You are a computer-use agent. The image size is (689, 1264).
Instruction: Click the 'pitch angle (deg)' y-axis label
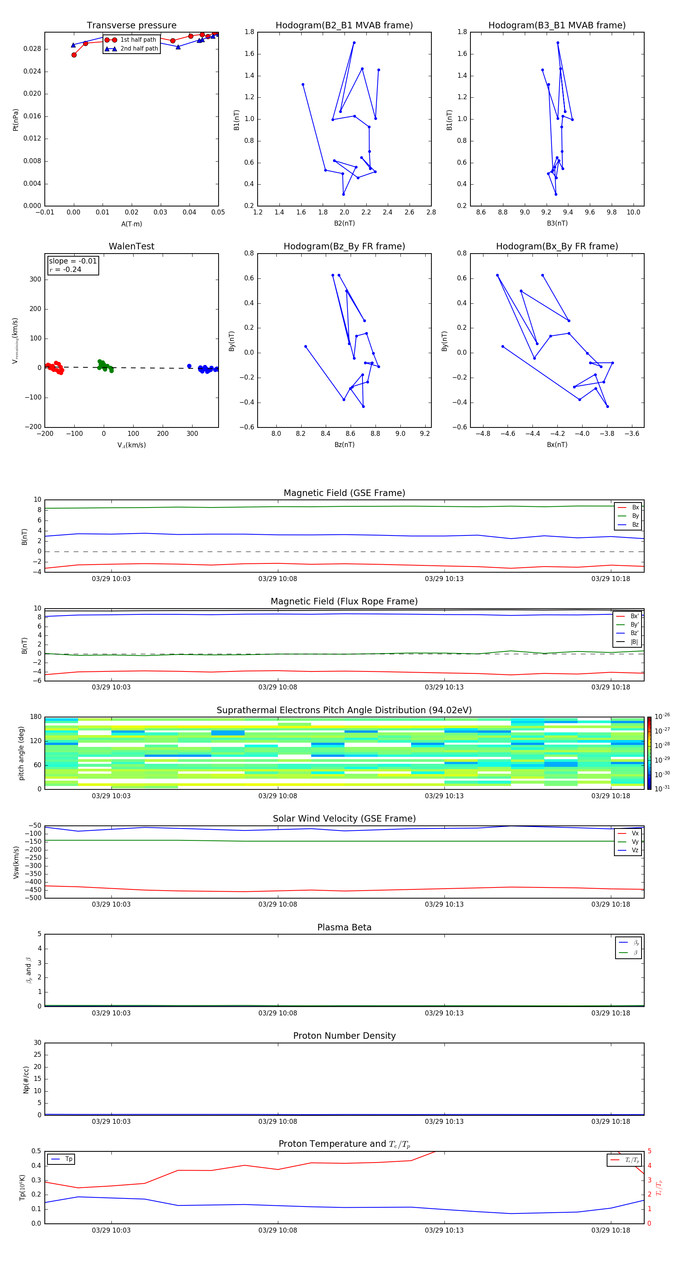[x=21, y=753]
